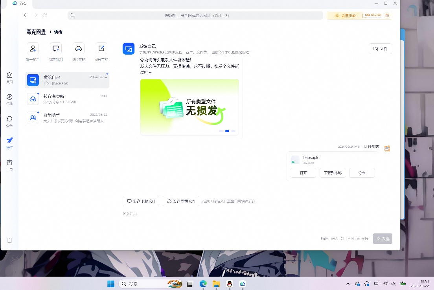Open the smiley Home icon in sidebar

click(9, 75)
